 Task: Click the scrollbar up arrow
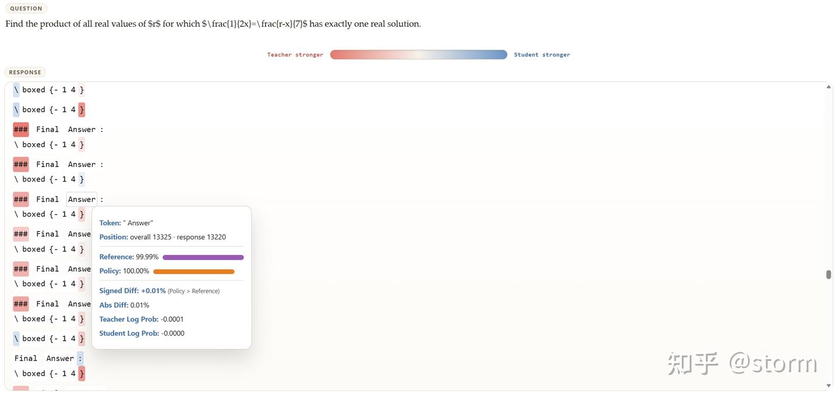(828, 86)
